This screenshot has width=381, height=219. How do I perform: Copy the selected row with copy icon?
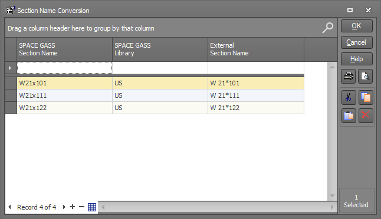[x=366, y=97]
